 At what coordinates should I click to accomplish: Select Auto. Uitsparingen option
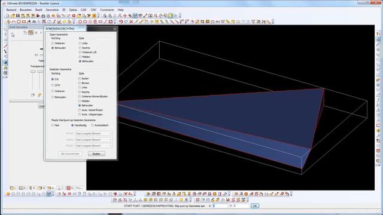click(x=90, y=115)
